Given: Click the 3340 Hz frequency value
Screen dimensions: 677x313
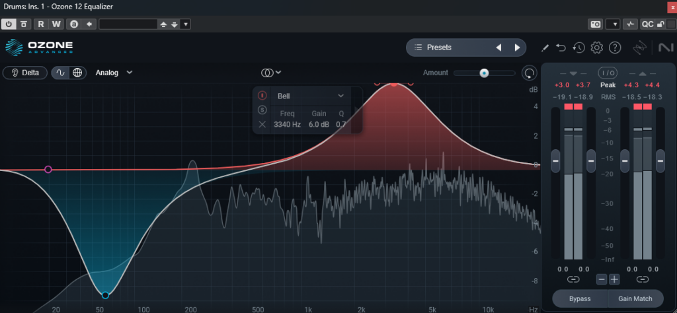Looking at the screenshot, I should coord(287,125).
